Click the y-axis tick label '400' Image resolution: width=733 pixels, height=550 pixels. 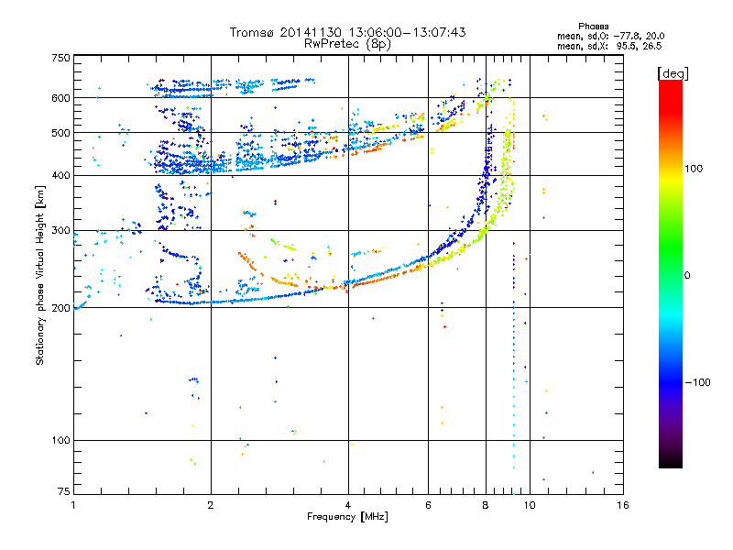60,176
